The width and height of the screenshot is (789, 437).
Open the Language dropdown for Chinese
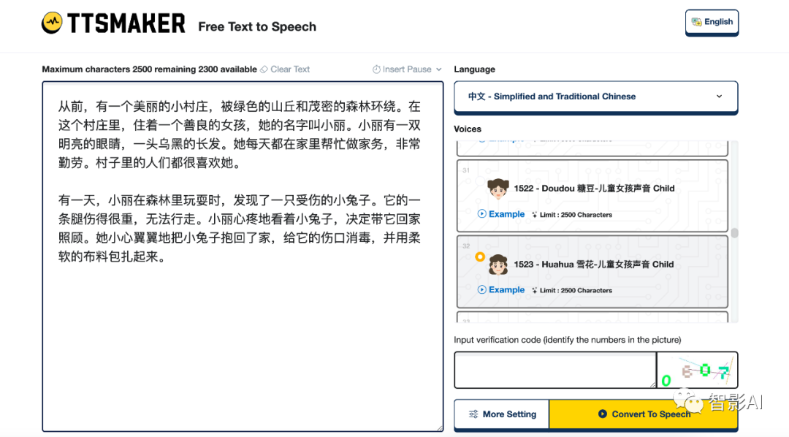595,96
